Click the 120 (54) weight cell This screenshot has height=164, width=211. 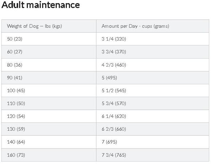tap(49, 116)
